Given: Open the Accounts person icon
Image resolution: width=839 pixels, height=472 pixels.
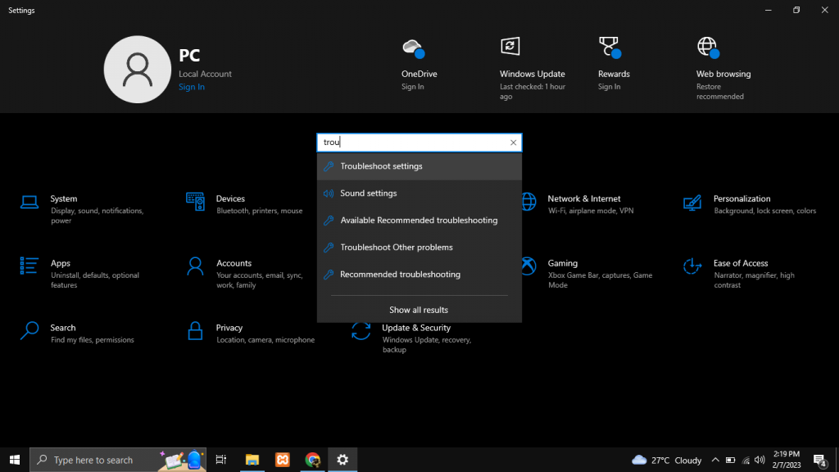Looking at the screenshot, I should (x=195, y=266).
